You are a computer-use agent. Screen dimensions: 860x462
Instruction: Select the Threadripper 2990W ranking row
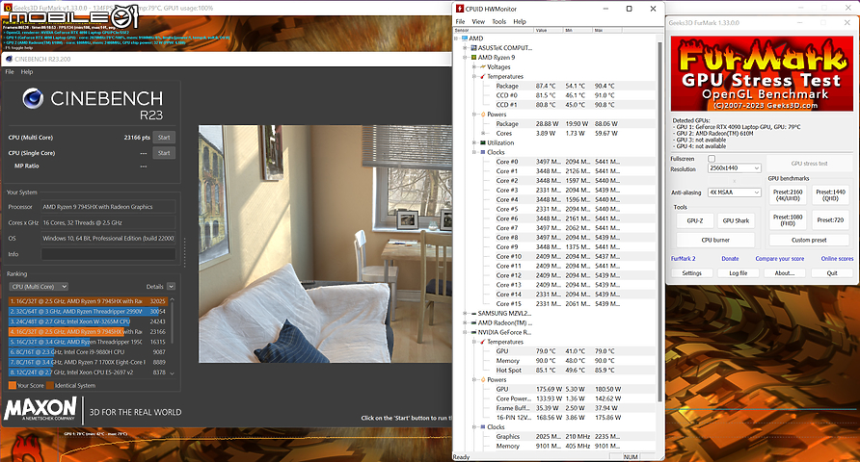coord(88,311)
